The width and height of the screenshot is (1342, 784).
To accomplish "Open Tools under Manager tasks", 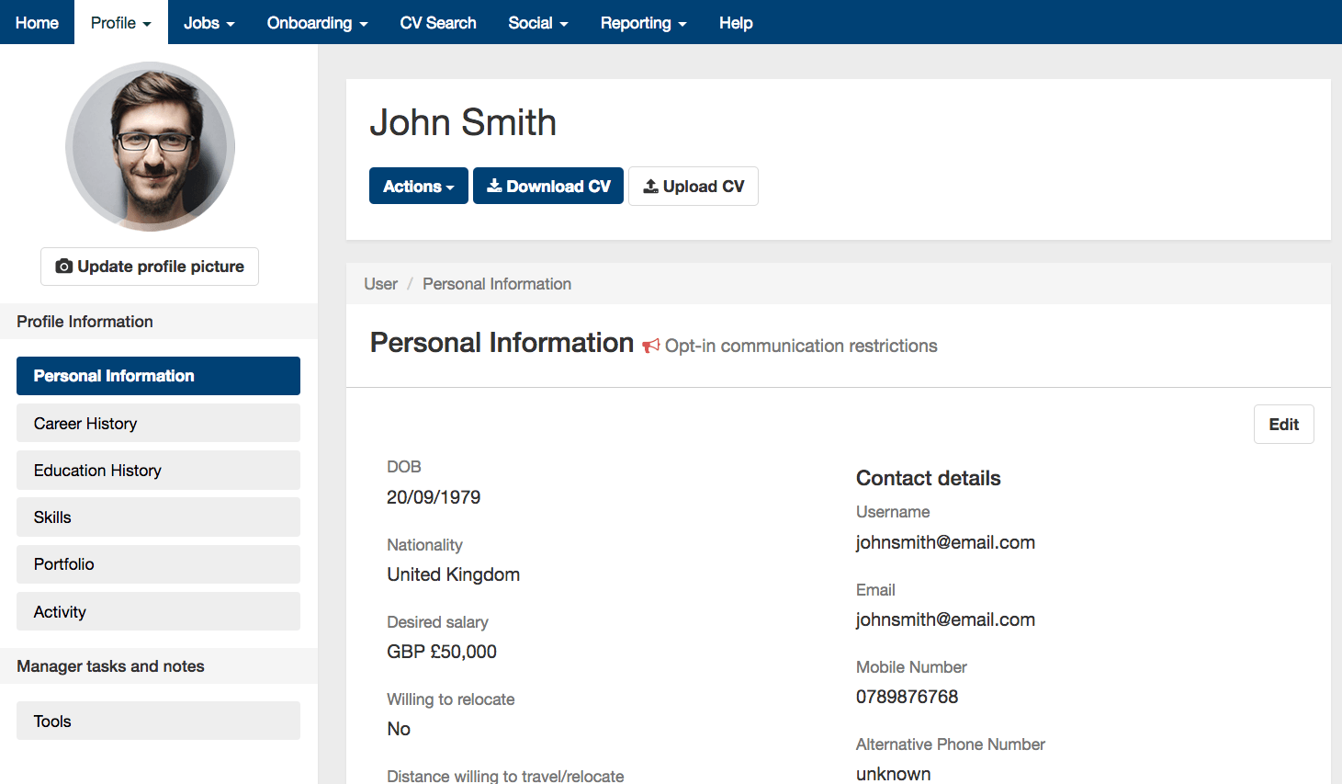I will tap(158, 721).
